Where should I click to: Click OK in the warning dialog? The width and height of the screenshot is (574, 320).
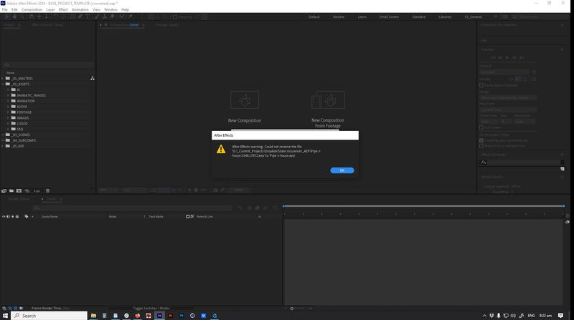(x=342, y=170)
